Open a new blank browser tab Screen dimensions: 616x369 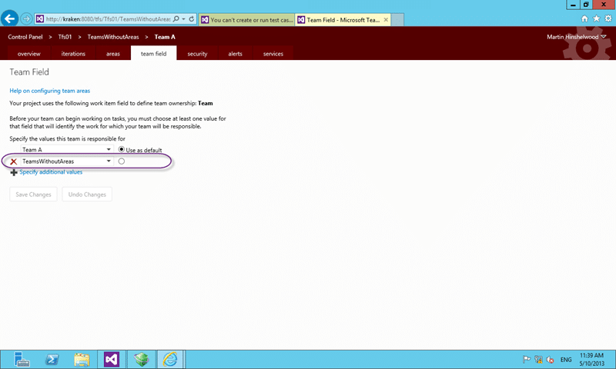pyautogui.click(x=397, y=20)
